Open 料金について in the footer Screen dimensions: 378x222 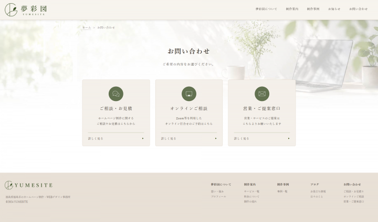(251, 197)
